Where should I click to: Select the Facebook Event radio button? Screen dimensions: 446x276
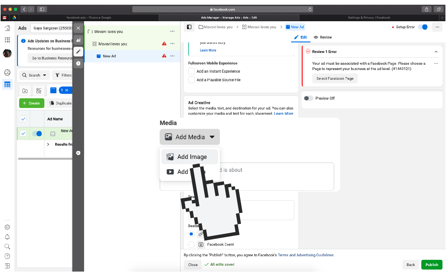coord(191,245)
